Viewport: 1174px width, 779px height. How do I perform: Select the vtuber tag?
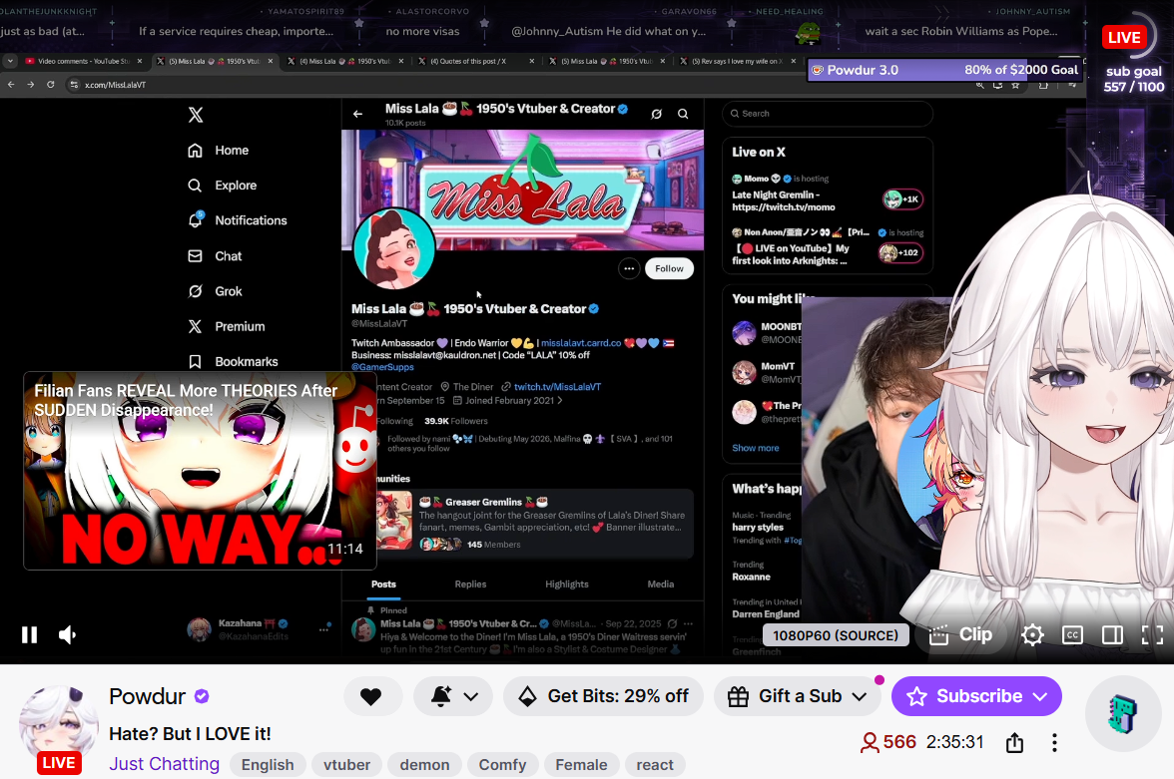(x=346, y=765)
